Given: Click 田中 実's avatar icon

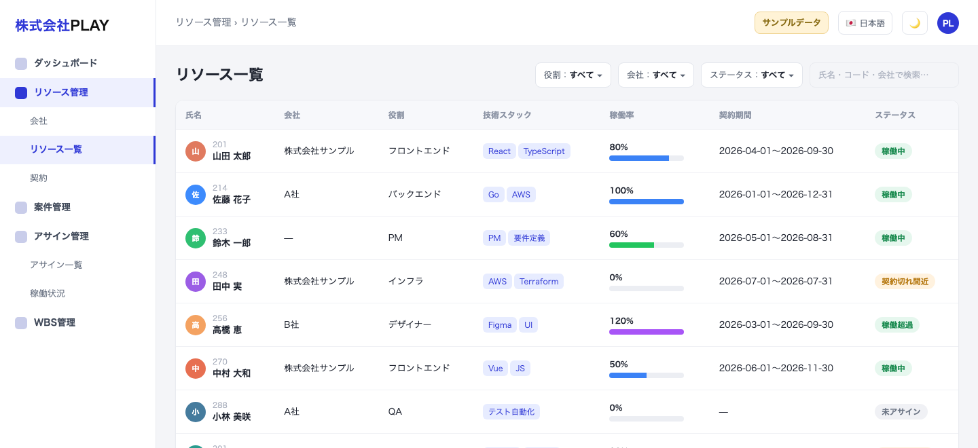Looking at the screenshot, I should [x=196, y=282].
